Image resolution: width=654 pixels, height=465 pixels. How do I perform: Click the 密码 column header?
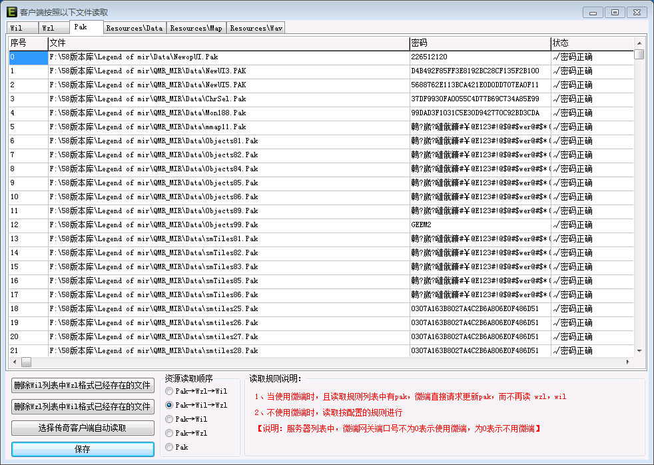[480, 43]
